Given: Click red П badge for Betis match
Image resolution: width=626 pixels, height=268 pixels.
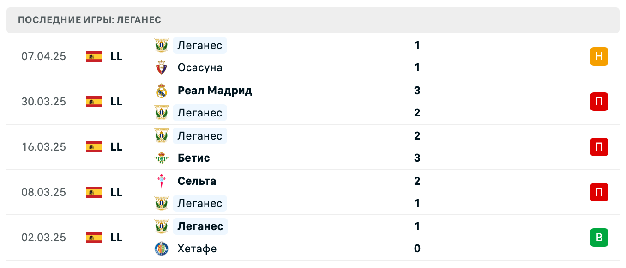Looking at the screenshot, I should coord(599,147).
